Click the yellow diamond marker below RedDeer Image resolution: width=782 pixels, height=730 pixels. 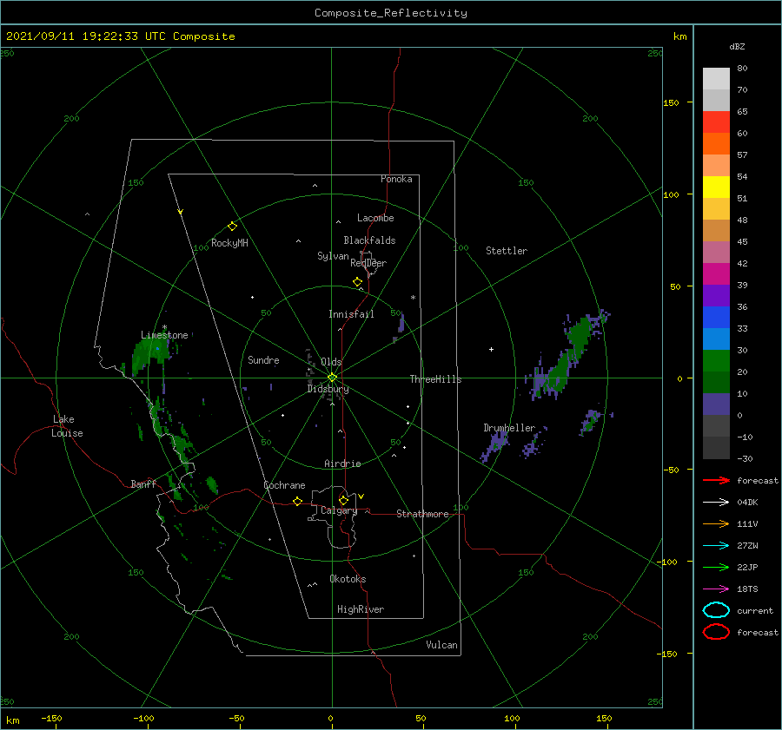coord(358,282)
